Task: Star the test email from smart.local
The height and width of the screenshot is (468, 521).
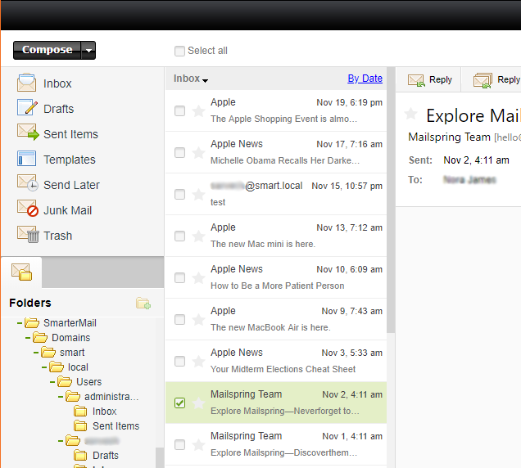Action: point(198,194)
